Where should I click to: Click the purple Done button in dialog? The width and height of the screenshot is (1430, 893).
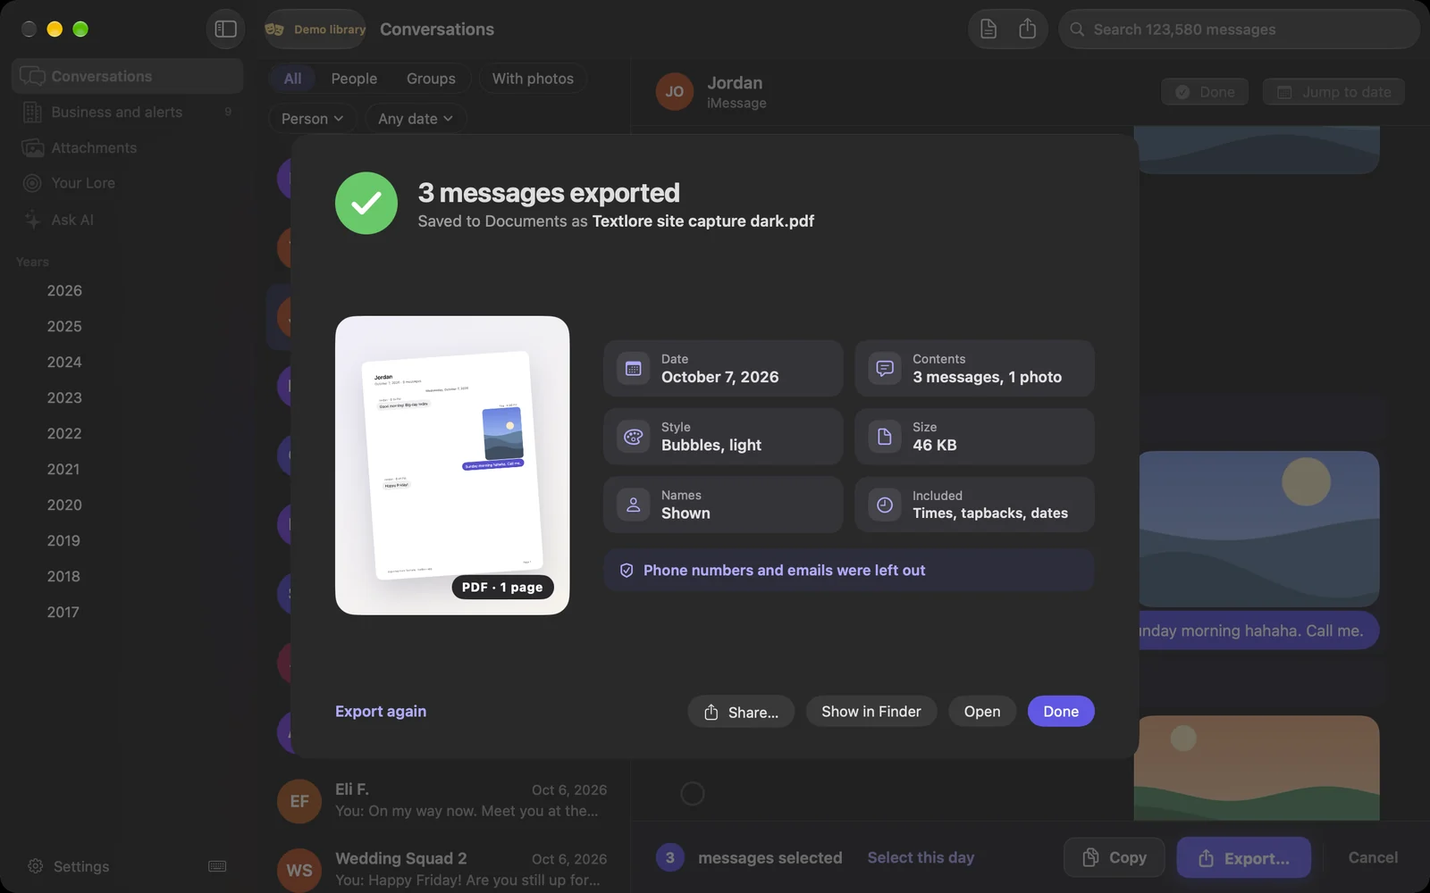[x=1061, y=712]
